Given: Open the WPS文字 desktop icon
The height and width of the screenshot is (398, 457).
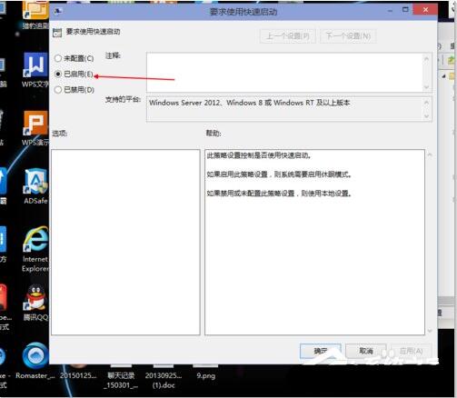Looking at the screenshot, I should [x=35, y=70].
